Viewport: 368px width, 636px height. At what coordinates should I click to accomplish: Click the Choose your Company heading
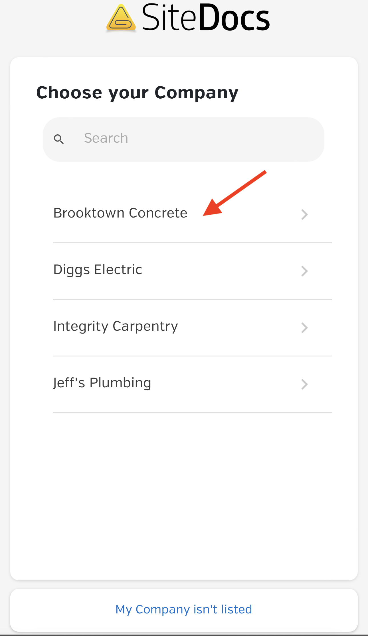coord(137,93)
